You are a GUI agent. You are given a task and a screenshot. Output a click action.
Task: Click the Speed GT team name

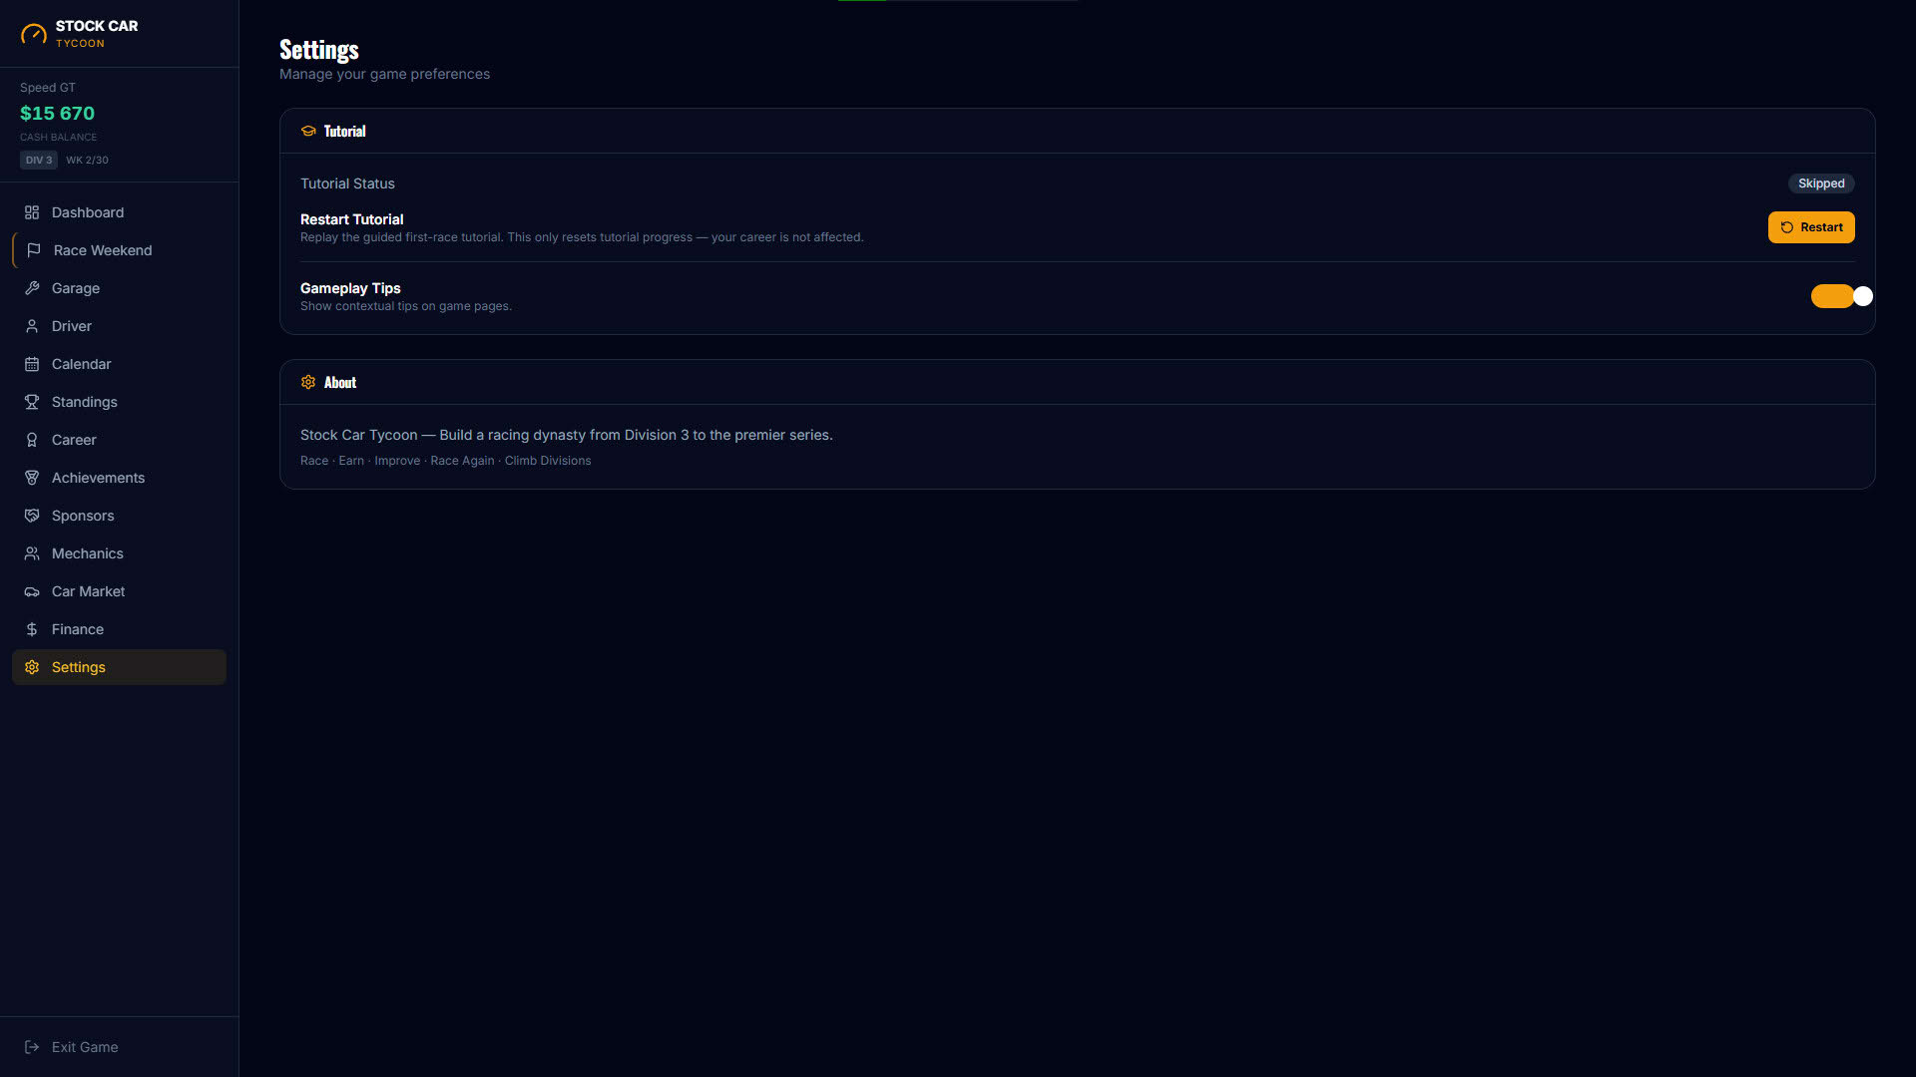pos(48,88)
